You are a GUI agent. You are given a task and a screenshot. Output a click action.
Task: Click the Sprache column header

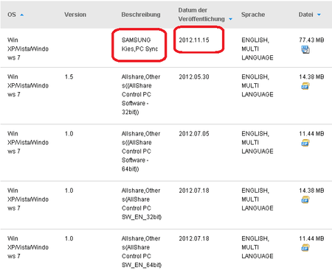click(253, 15)
